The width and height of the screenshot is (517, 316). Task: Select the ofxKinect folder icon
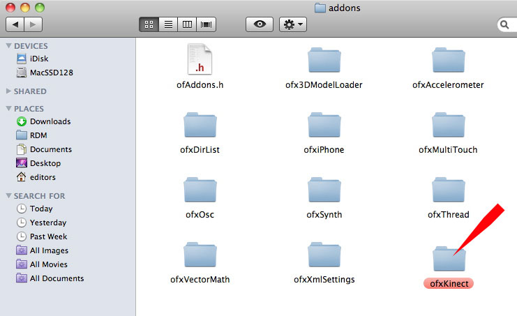[449, 259]
